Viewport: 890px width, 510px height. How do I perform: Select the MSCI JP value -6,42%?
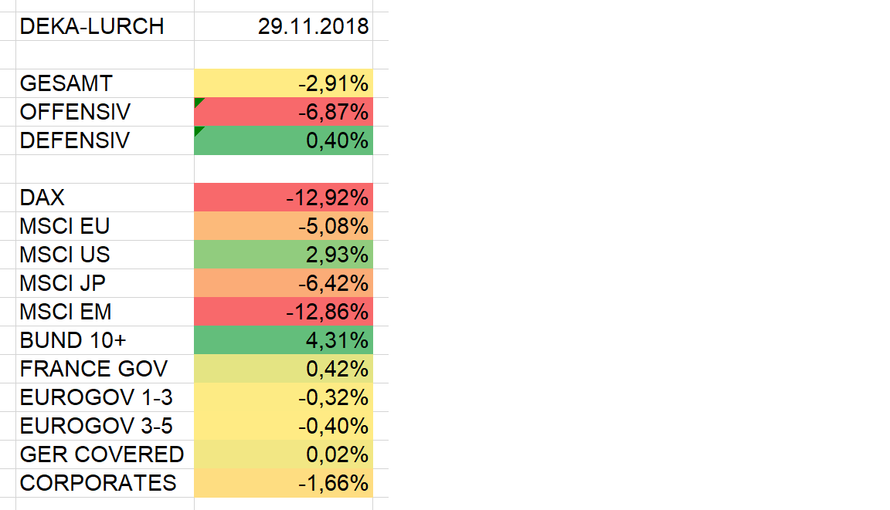coord(283,283)
